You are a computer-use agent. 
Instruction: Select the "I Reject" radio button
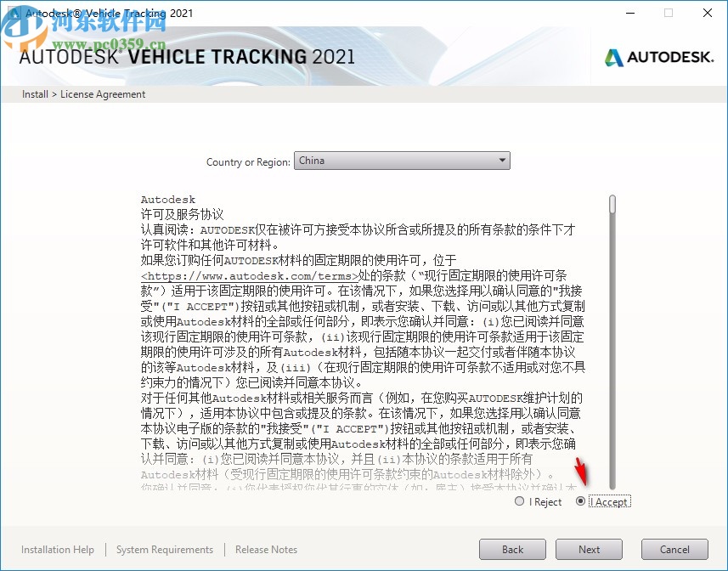[x=519, y=501]
